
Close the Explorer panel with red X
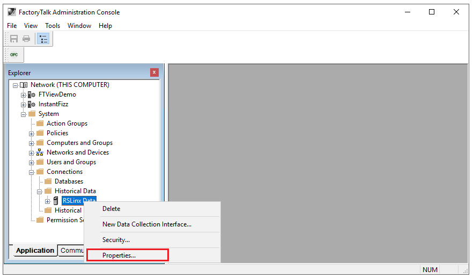coord(154,72)
